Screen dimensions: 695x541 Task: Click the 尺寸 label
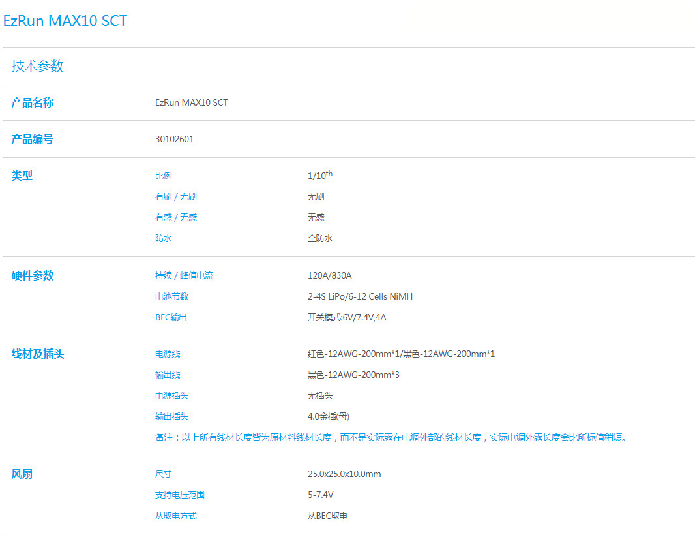tap(163, 474)
